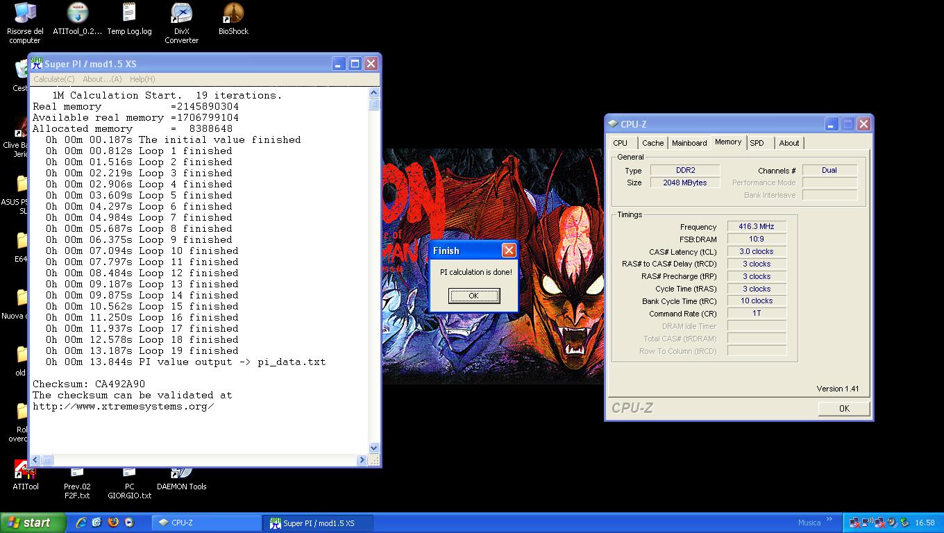Click the Super PI title bar icon
This screenshot has width=944, height=533.
pos(37,64)
